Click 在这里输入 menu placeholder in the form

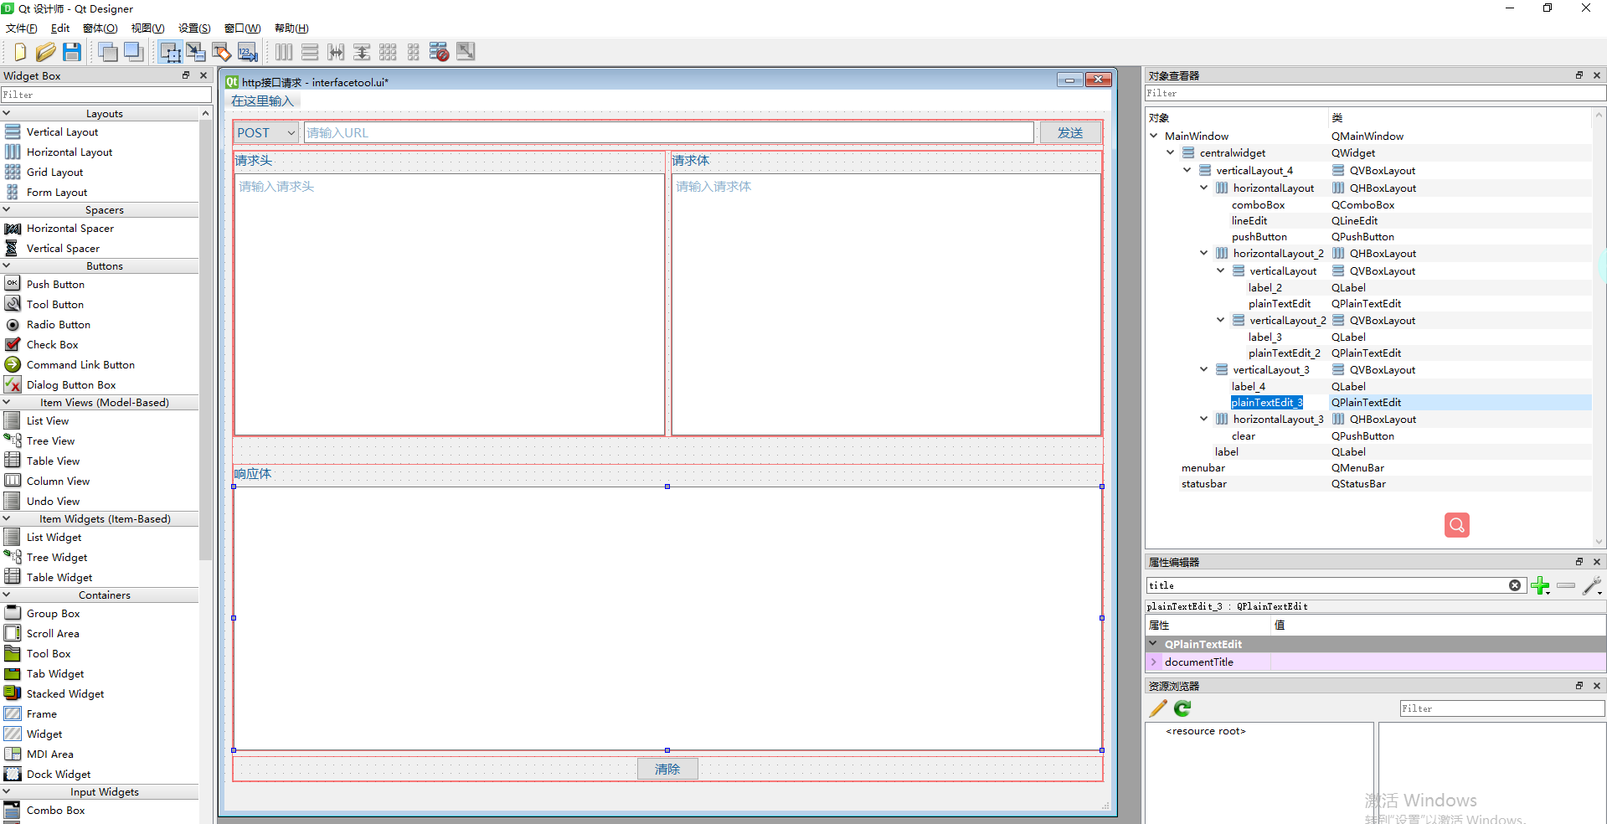pos(262,100)
